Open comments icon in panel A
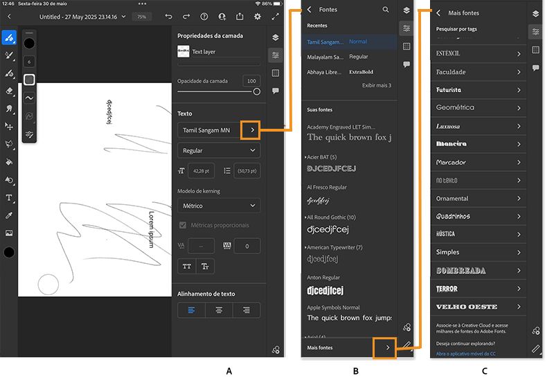The width and height of the screenshot is (554, 385). [276, 91]
